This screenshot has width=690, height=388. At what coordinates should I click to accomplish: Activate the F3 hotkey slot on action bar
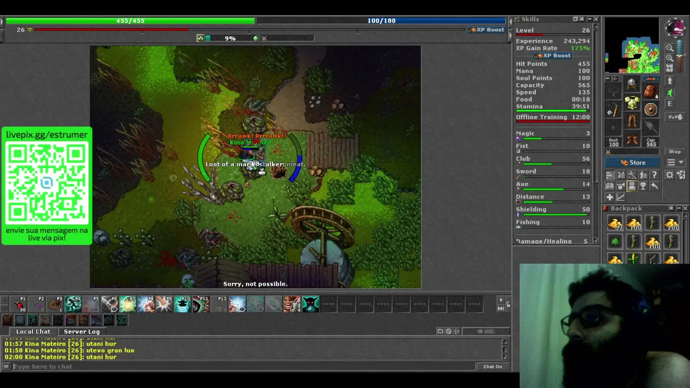pos(55,304)
